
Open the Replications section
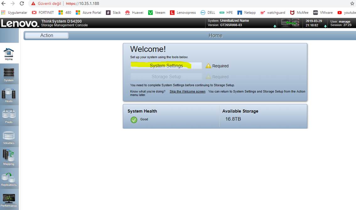[9, 179]
